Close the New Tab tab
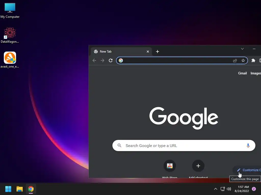The width and height of the screenshot is (261, 195). click(148, 52)
